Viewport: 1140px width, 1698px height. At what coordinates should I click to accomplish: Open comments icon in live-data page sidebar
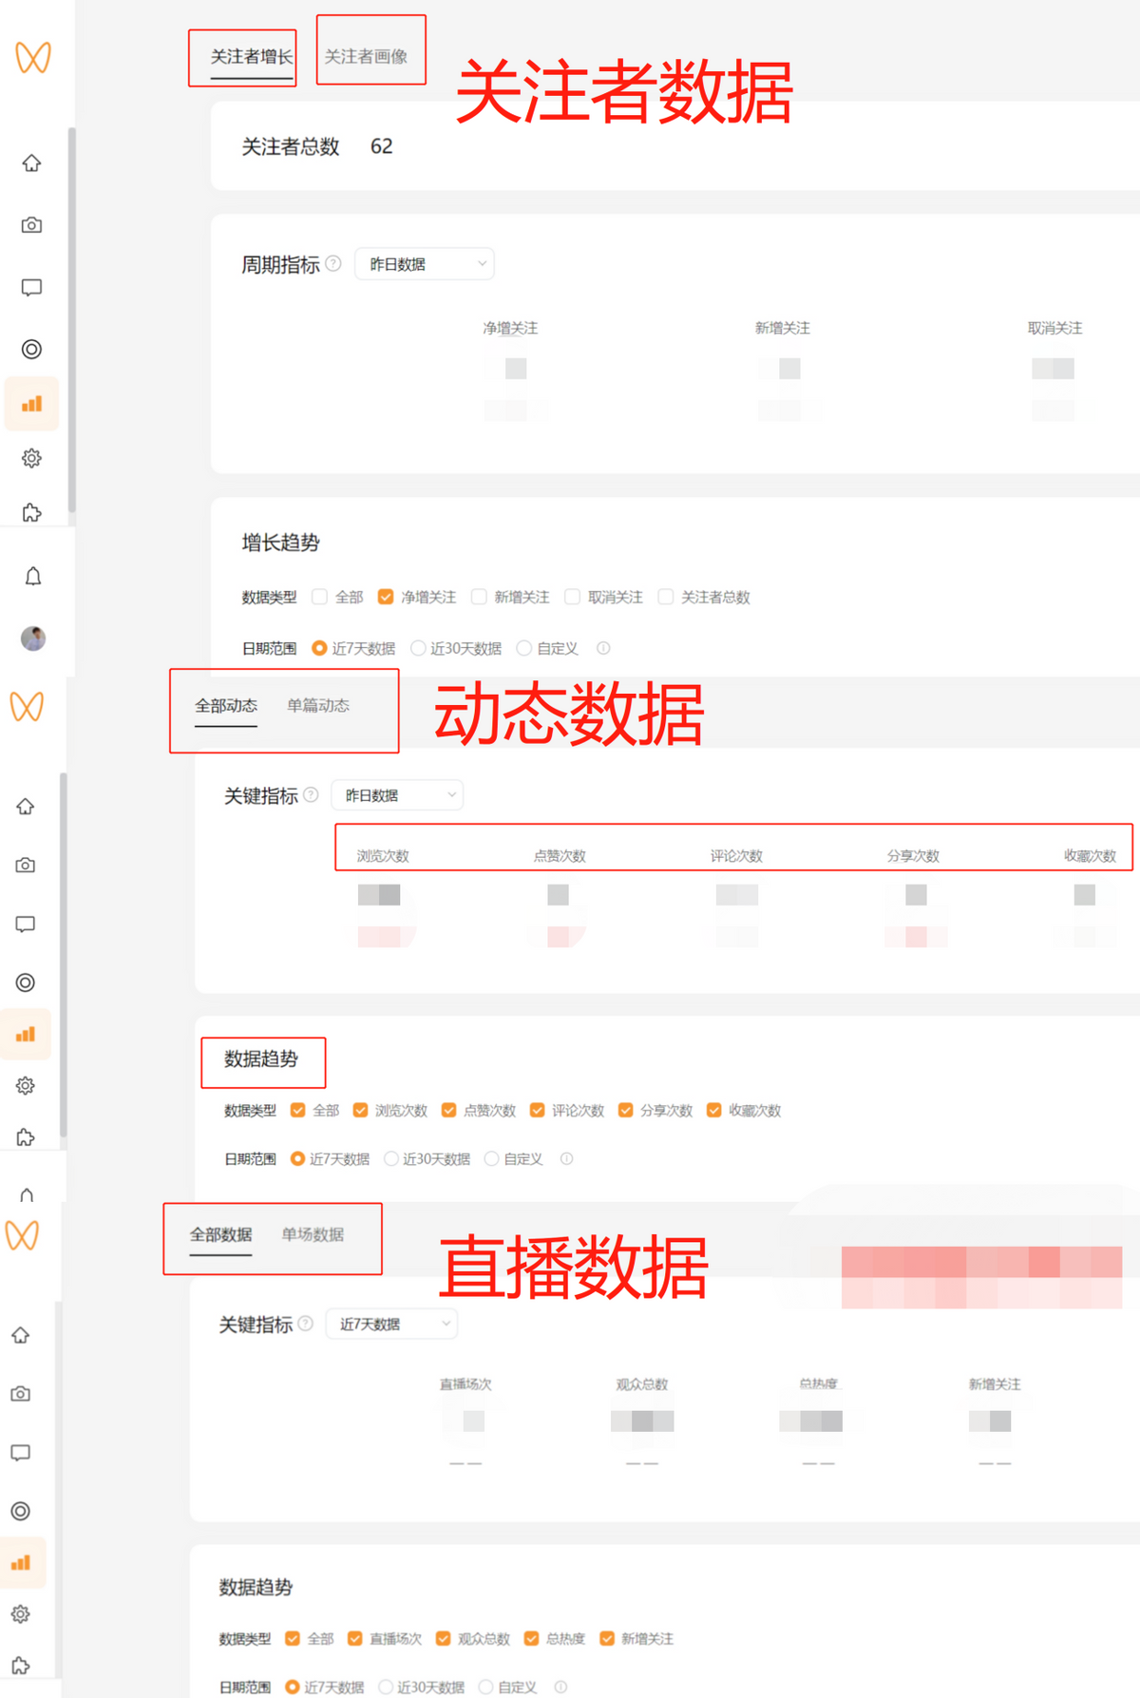[21, 1453]
